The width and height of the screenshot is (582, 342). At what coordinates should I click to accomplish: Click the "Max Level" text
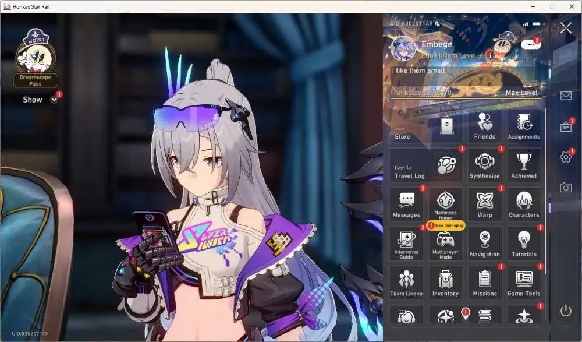point(521,93)
